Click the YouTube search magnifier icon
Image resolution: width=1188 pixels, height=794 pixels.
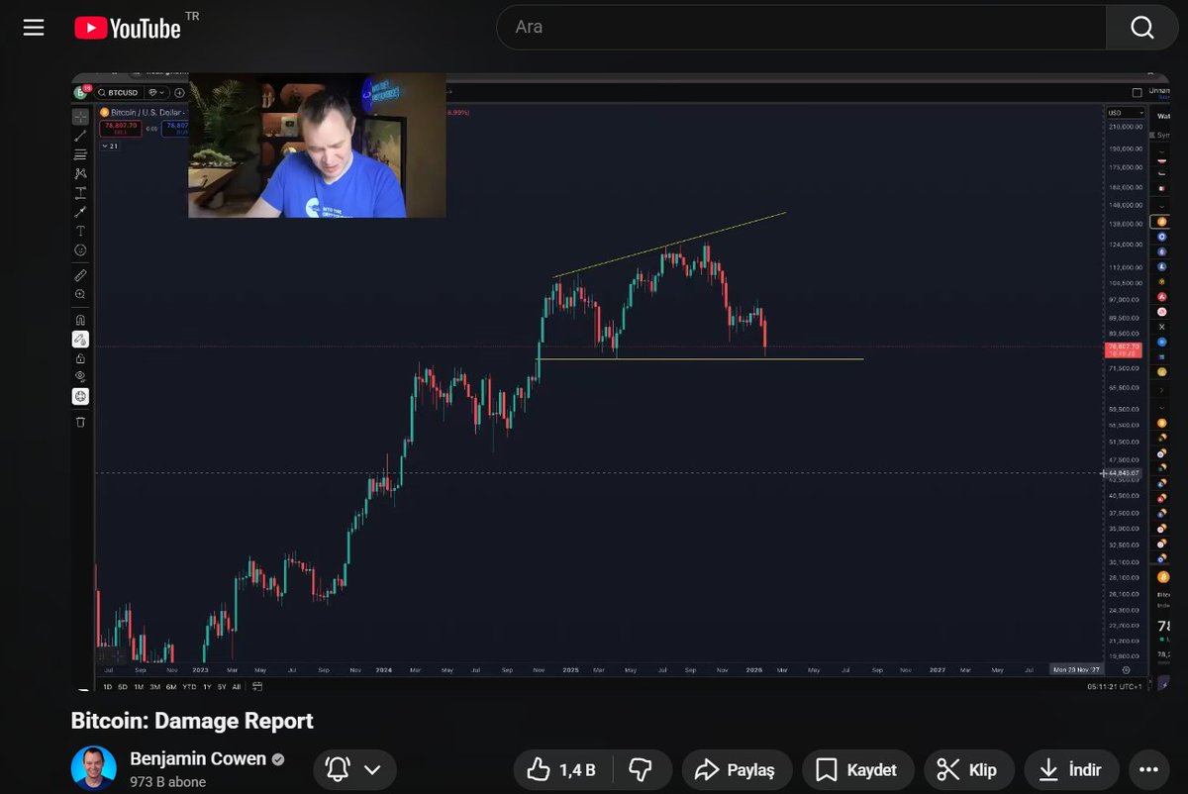1140,27
